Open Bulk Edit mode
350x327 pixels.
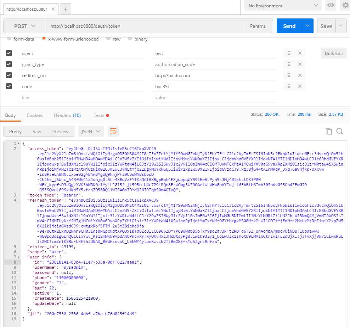coord(334,53)
